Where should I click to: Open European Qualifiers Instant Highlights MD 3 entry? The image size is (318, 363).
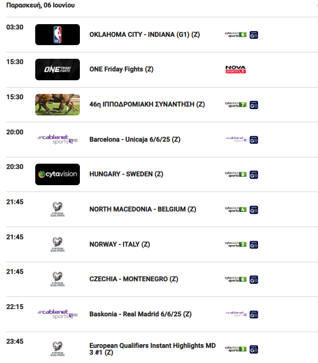pyautogui.click(x=152, y=349)
